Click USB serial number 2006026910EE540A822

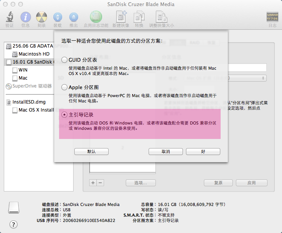tap(89, 220)
